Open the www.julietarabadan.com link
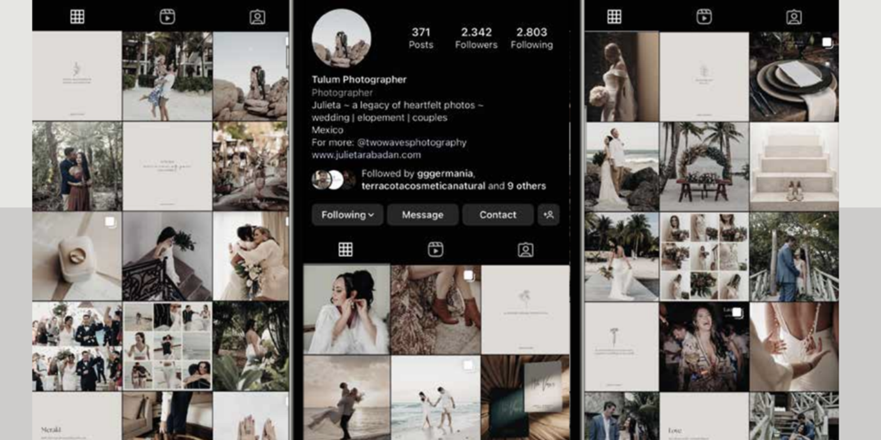This screenshot has height=440, width=881. [367, 155]
